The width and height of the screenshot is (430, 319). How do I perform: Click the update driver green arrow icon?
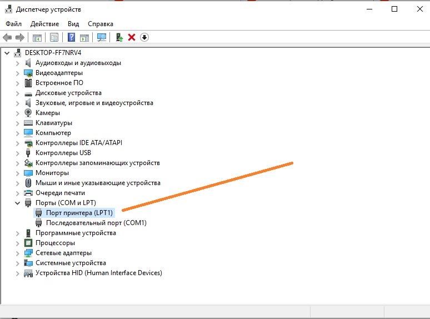(x=119, y=37)
